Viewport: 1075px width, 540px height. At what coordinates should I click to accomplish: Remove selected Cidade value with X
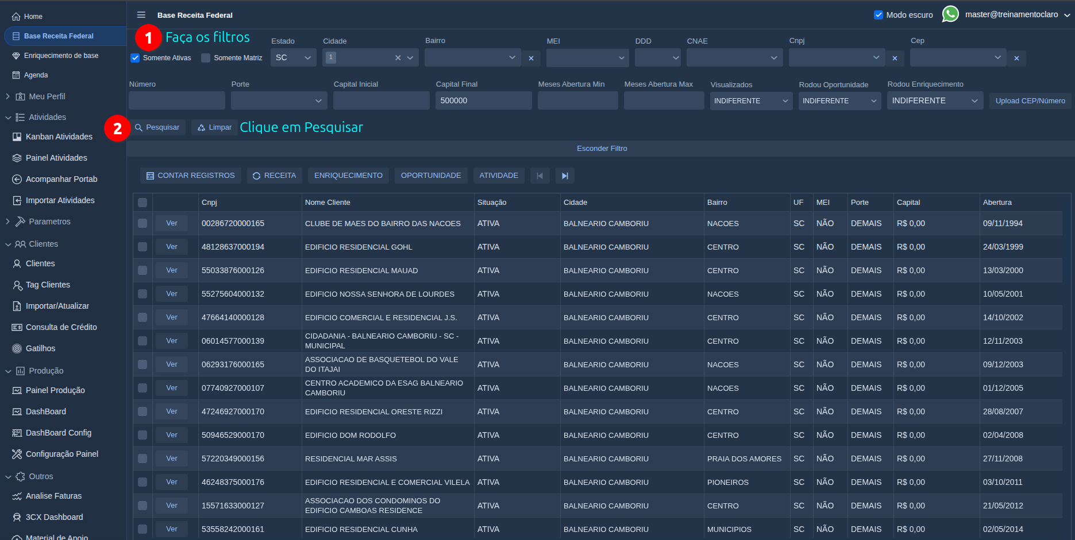398,58
